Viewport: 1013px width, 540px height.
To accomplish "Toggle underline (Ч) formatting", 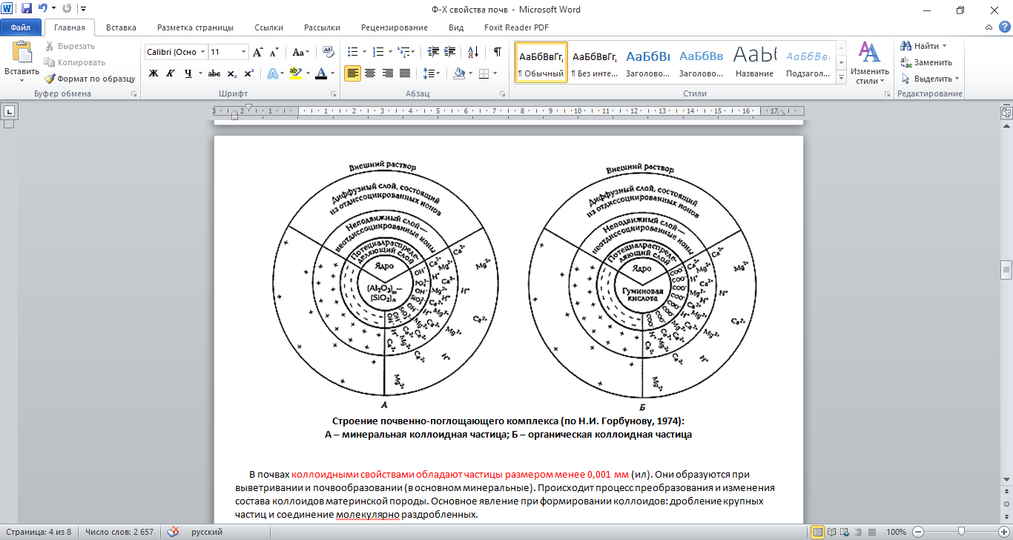I will (188, 73).
